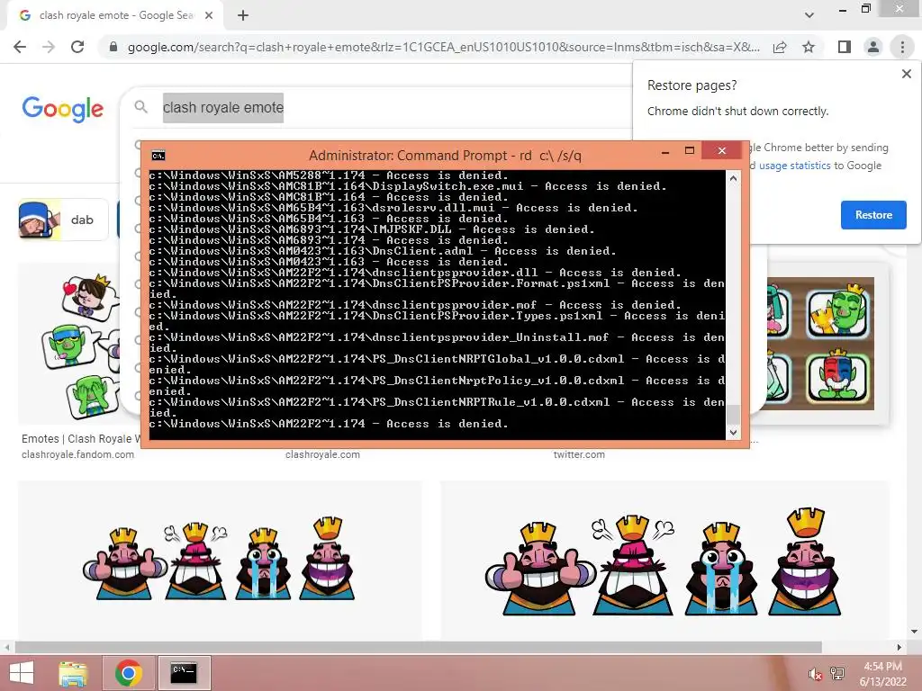Open File Explorer from the taskbar
Viewport: 922px width, 691px height.
coord(74,673)
